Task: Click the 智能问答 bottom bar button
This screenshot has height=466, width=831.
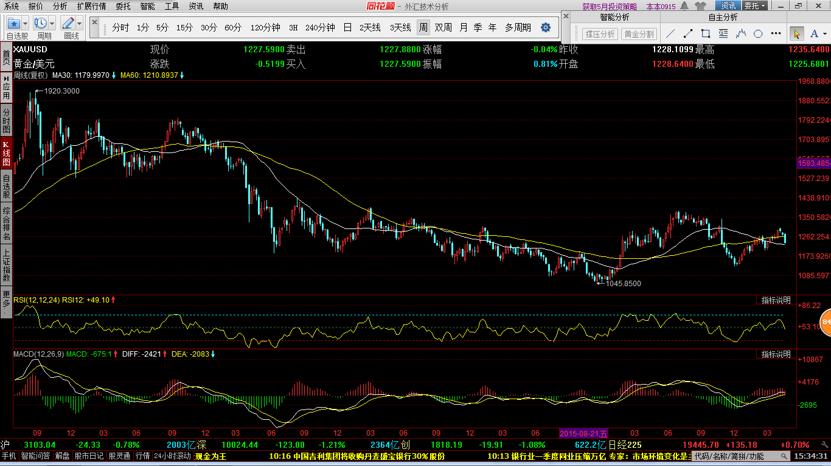Action: pyautogui.click(x=36, y=456)
